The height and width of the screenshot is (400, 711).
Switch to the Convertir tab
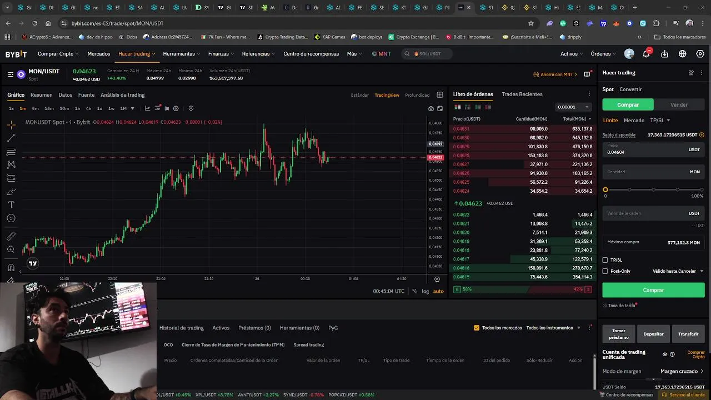click(630, 89)
